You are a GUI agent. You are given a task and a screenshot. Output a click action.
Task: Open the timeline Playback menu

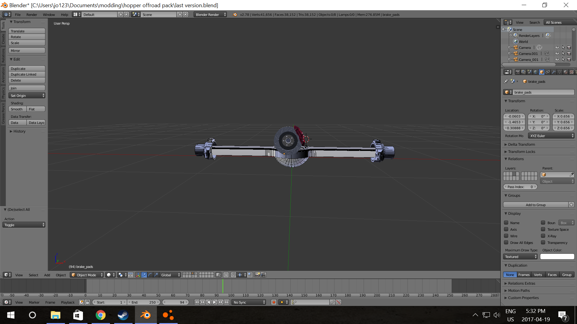(x=68, y=302)
